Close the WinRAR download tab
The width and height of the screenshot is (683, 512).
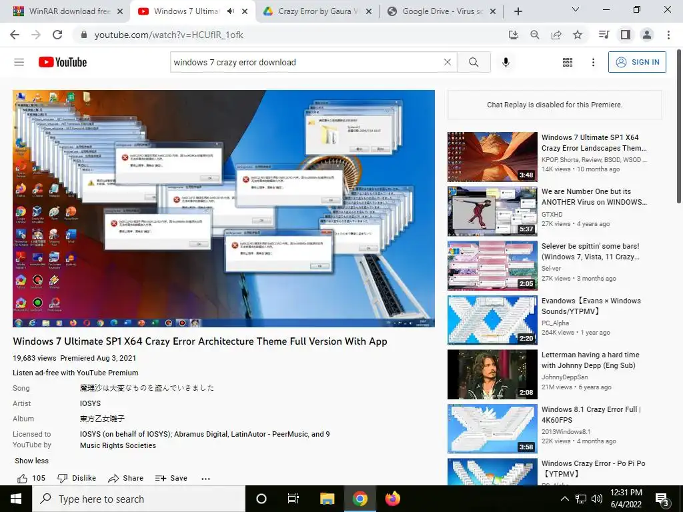tap(120, 11)
